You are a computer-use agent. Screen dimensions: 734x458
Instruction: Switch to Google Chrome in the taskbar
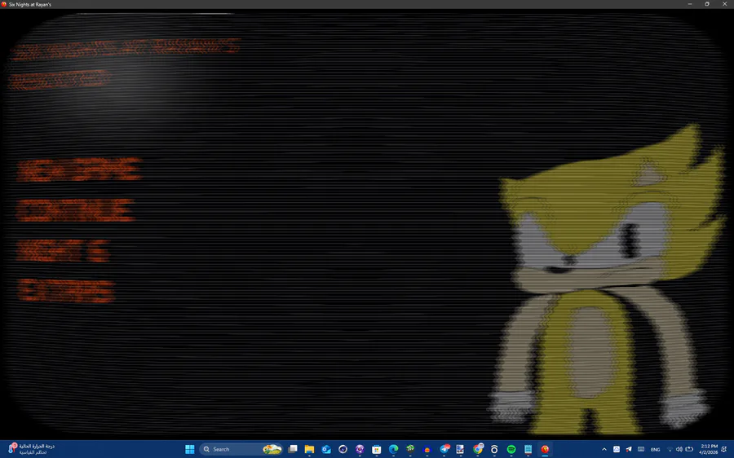click(x=477, y=449)
